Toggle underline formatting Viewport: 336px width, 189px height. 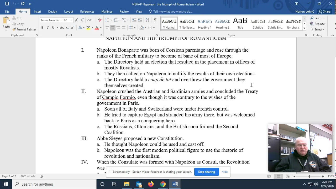[x=53, y=28]
